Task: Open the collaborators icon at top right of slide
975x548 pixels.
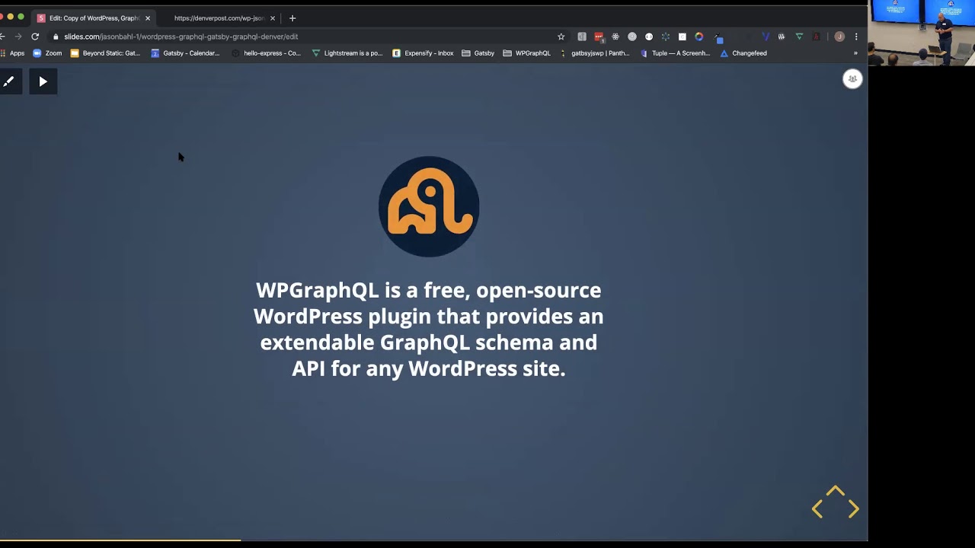Action: (852, 79)
